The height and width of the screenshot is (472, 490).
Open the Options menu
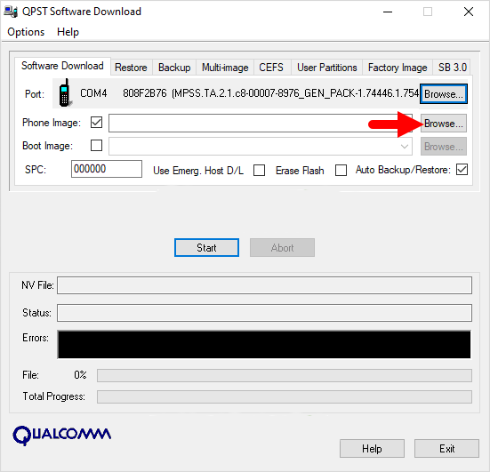(x=26, y=32)
